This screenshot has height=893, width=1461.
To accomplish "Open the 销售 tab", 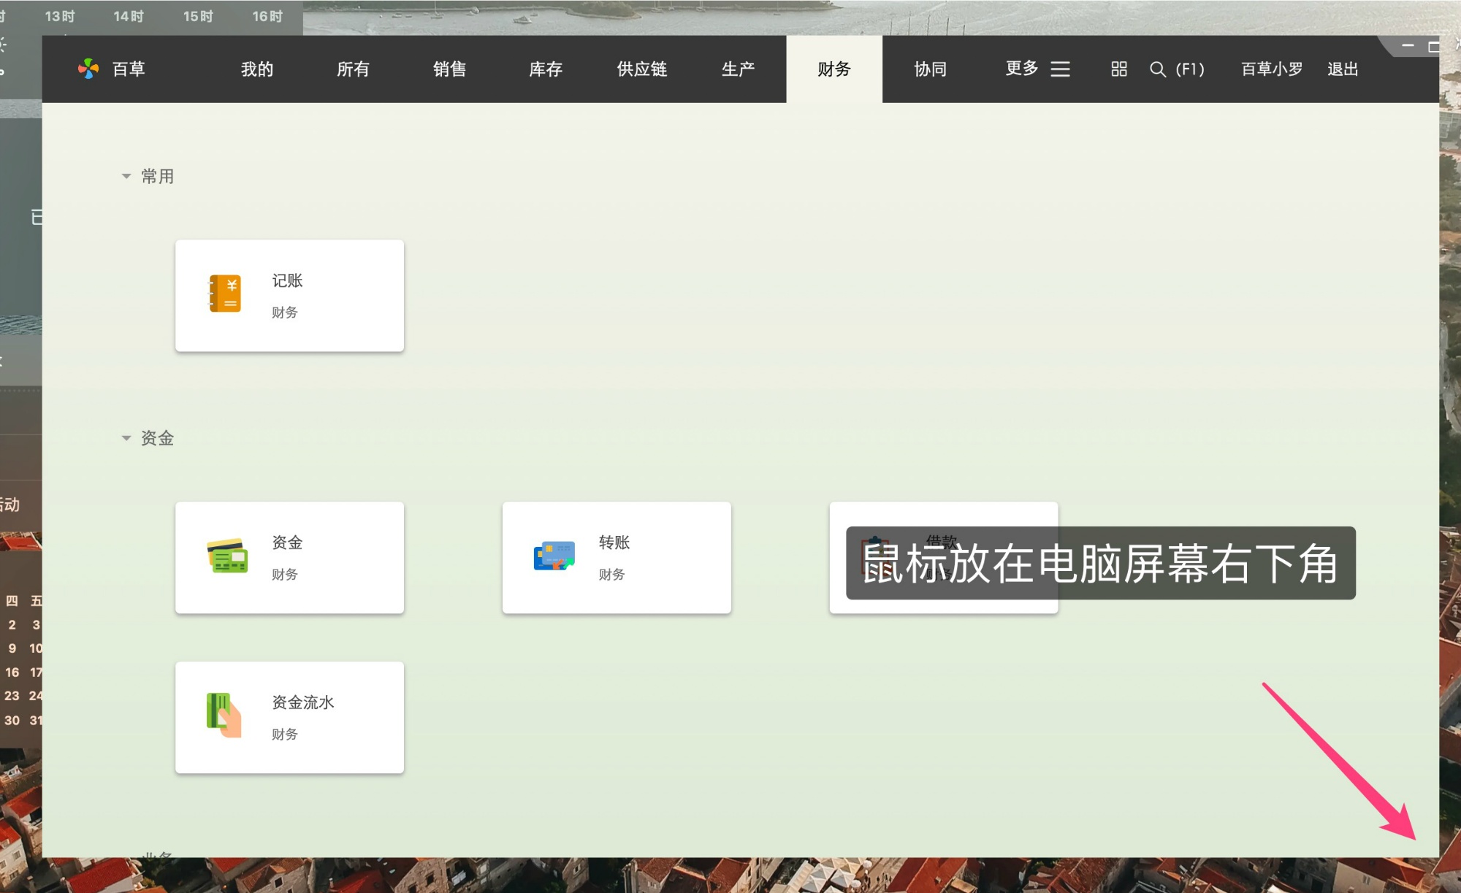I will [449, 69].
